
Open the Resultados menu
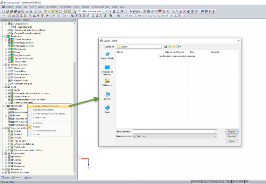pos(52,7)
